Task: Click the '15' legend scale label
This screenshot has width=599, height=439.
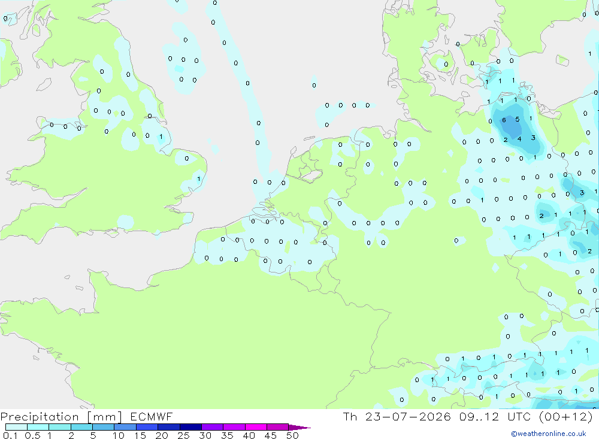Action: [x=140, y=435]
